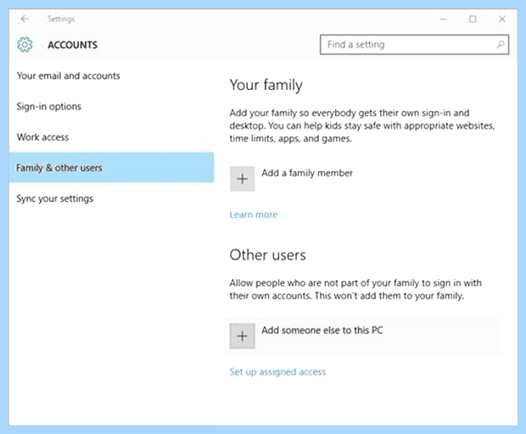
Task: Minimize the Settings window
Action: click(444, 19)
